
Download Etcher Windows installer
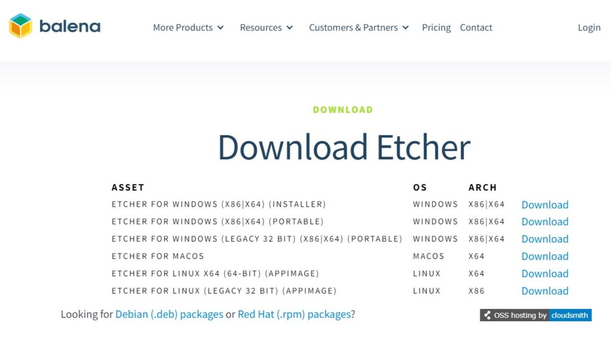click(544, 205)
